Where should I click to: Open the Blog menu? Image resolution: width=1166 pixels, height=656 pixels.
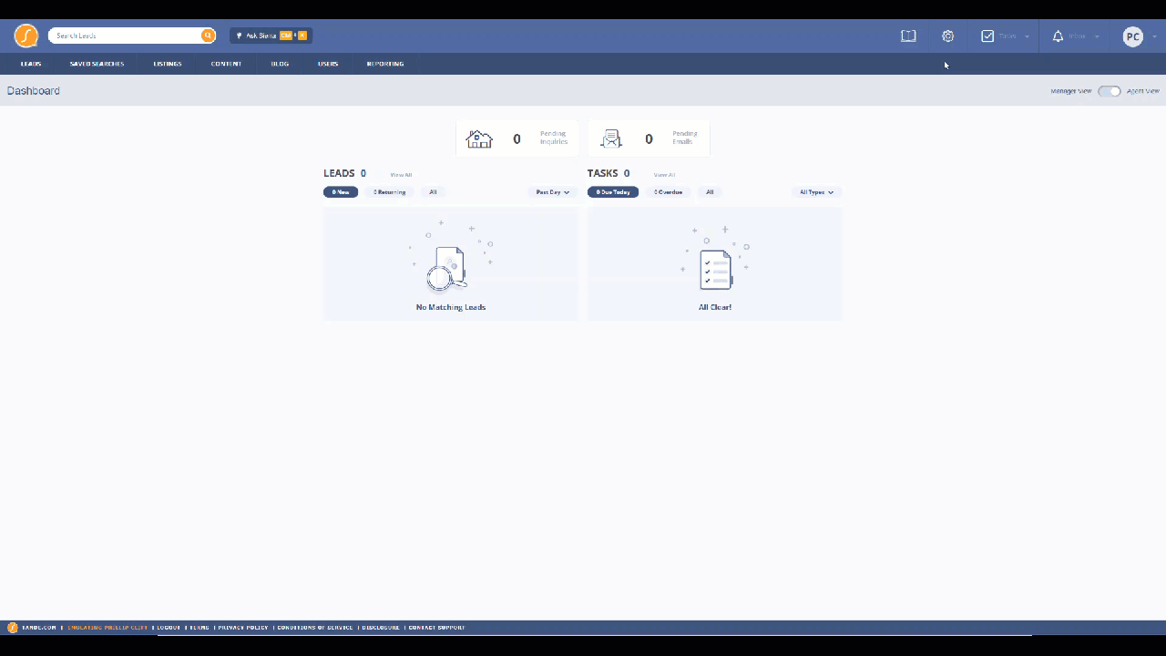pos(280,64)
